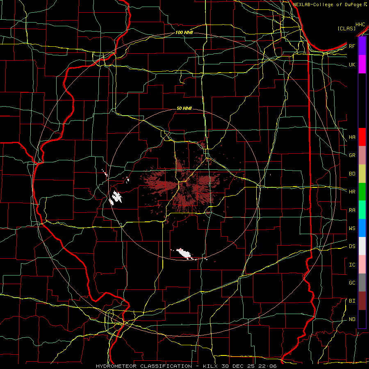Image resolution: width=369 pixels, height=369 pixels.
Task: Click the HA red legend swatch
Action: point(362,137)
